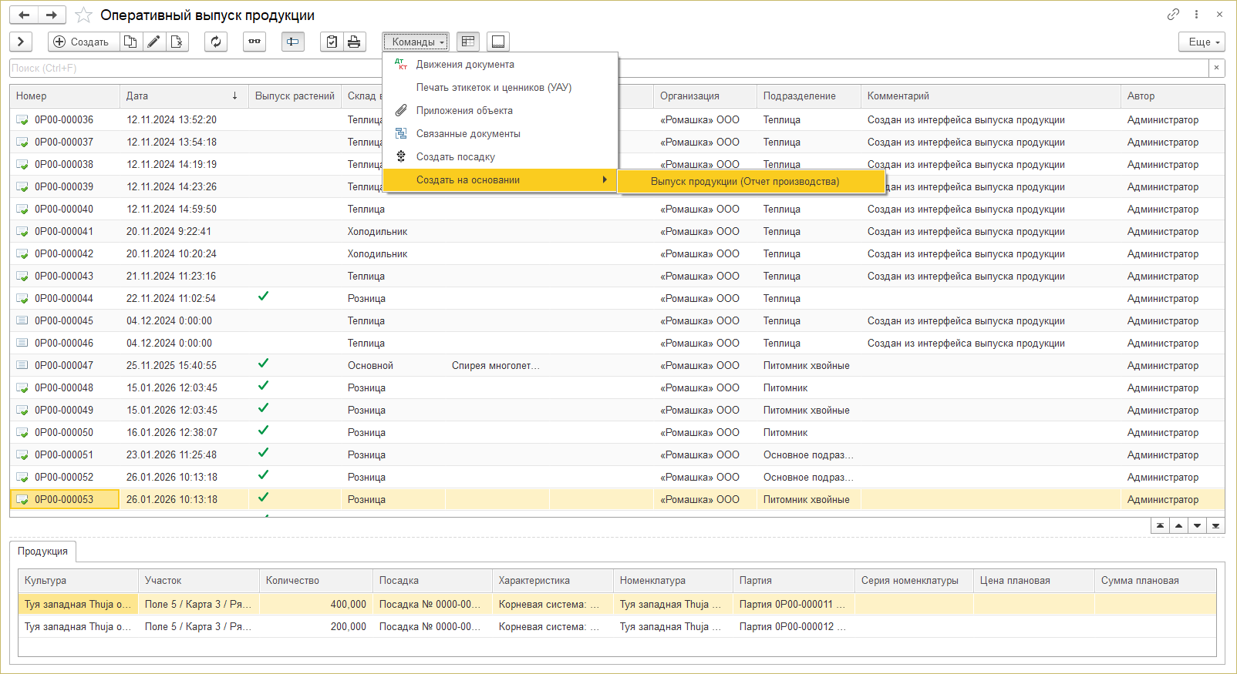Click the scroll-to-end arrow below the list

pos(1215,526)
